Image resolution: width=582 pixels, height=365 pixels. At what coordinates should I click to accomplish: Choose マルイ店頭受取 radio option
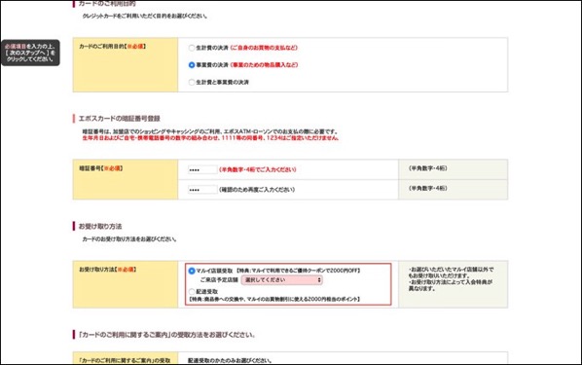click(192, 271)
